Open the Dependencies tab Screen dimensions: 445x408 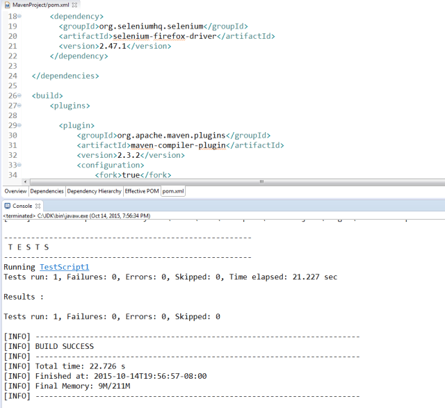[47, 191]
